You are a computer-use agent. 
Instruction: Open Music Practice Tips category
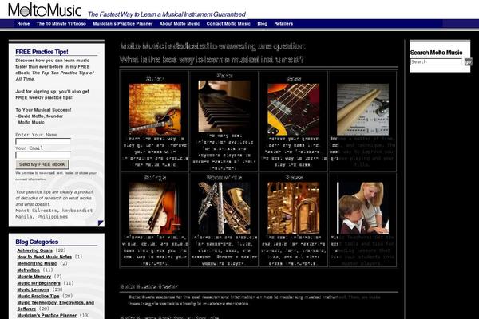pos(38,296)
